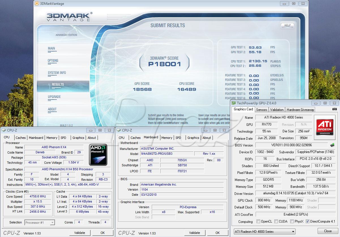Screen dimensions: 340x237
Task: Toggle the OpenCL checkbox in GPU-Z
Action: click(258, 221)
